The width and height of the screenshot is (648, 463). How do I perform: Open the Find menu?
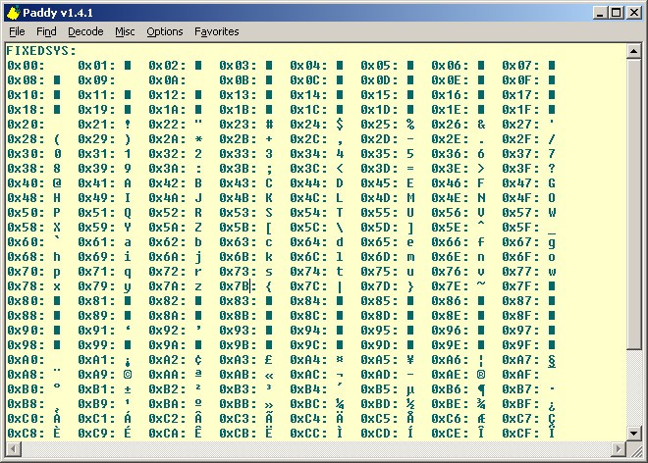(46, 31)
